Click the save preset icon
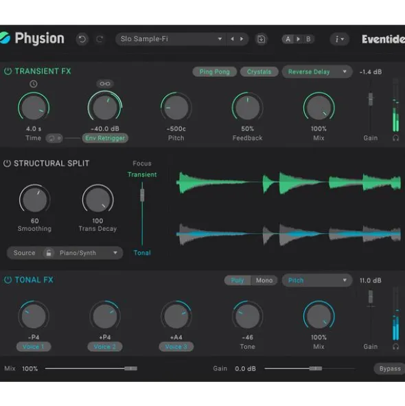The height and width of the screenshot is (406, 405). tap(261, 39)
